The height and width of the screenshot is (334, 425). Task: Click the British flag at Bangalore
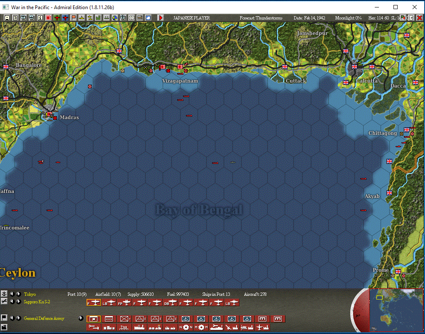(6, 67)
